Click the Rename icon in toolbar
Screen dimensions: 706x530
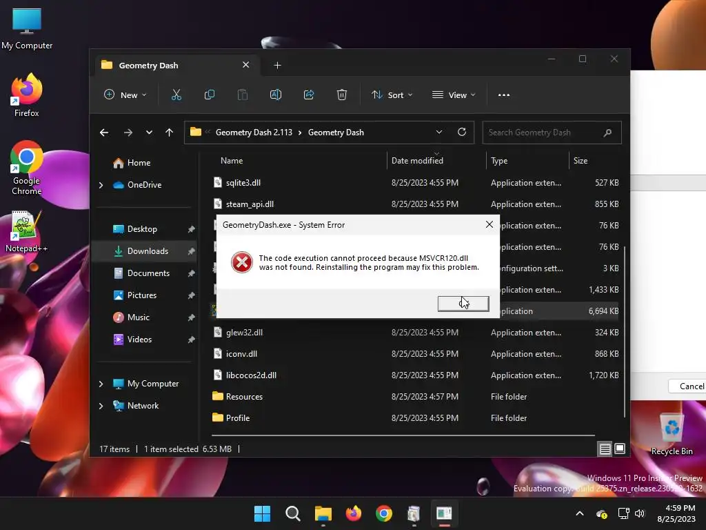[276, 95]
